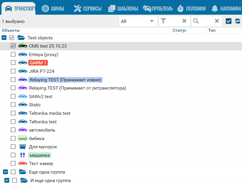Open the Транспорт tab

[x=19, y=9]
